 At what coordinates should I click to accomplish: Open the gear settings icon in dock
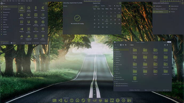click(x=123, y=100)
